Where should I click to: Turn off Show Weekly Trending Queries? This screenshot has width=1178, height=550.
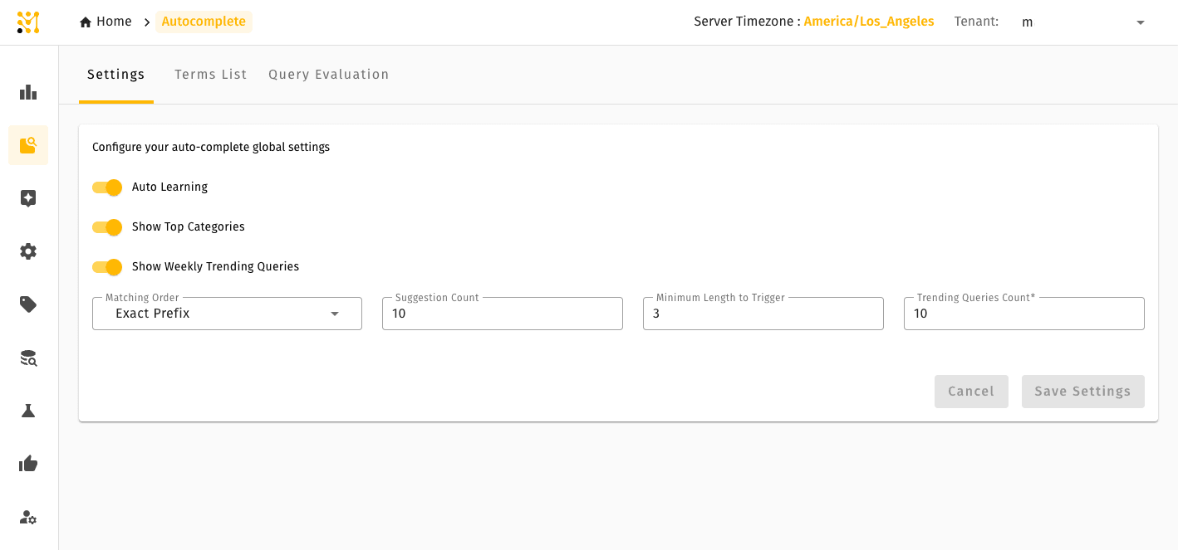point(107,267)
